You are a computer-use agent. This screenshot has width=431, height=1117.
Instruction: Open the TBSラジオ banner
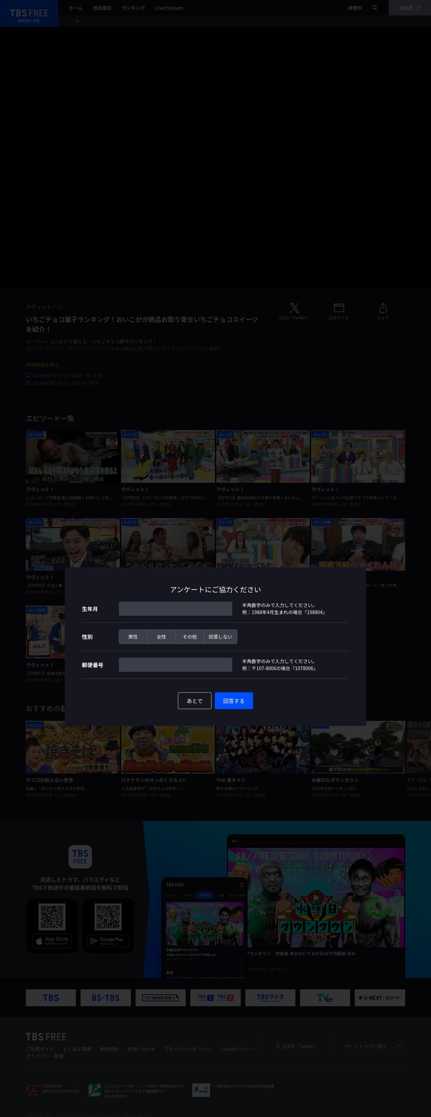[x=270, y=998]
